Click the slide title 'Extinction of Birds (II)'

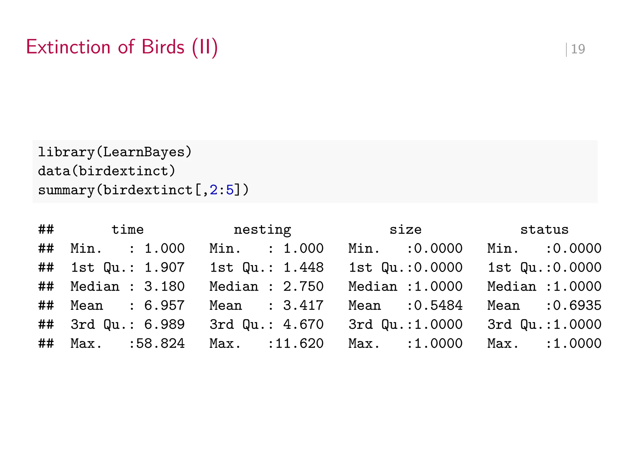click(122, 48)
